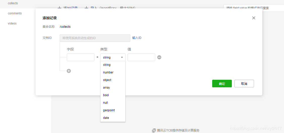Image resolution: width=284 pixels, height=133 pixels.
Task: Choose string from type list
Action: coord(113,65)
